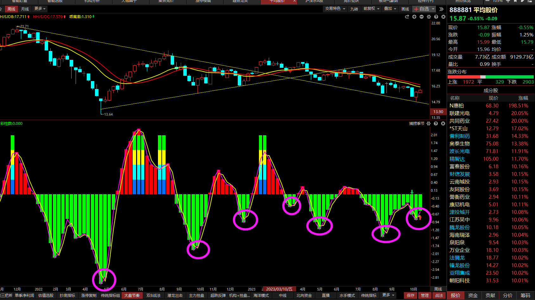Viewport: 535px width, 300px height.
Task: Switch to 周线 weekly period
Action: [11, 9]
